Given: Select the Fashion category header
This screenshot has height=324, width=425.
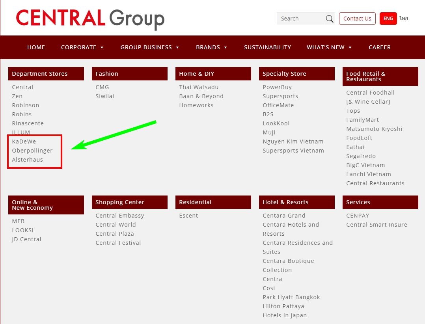Looking at the screenshot, I should pos(130,74).
